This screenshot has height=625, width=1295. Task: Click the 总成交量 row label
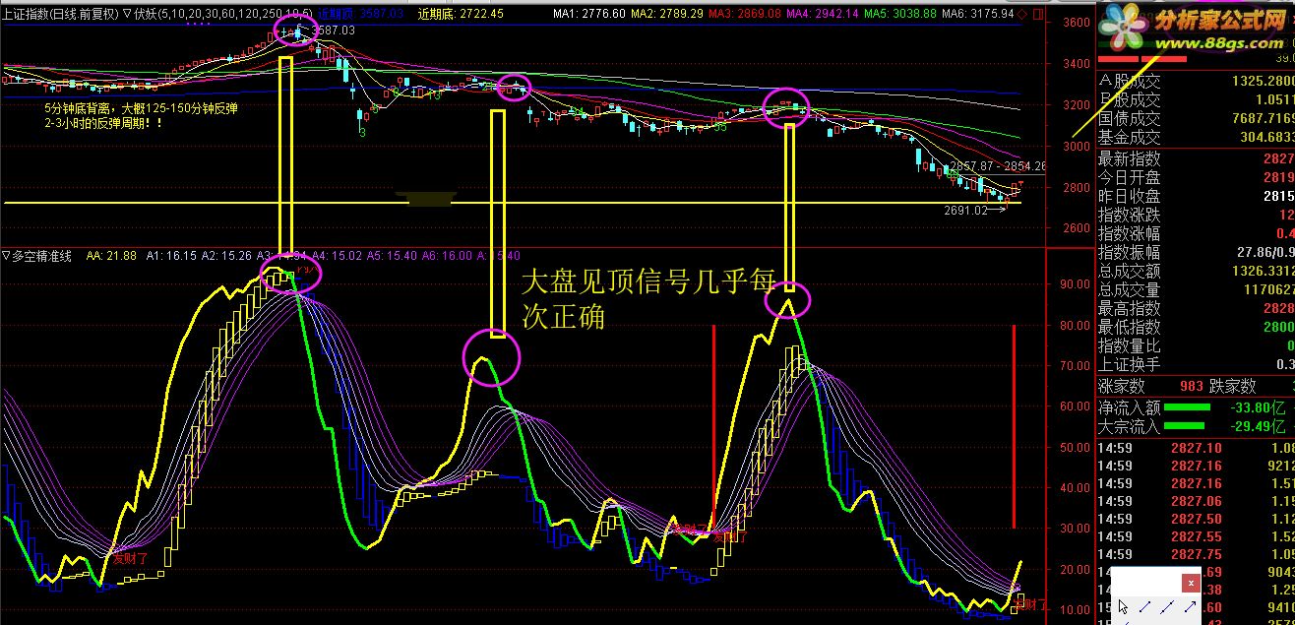point(1129,289)
